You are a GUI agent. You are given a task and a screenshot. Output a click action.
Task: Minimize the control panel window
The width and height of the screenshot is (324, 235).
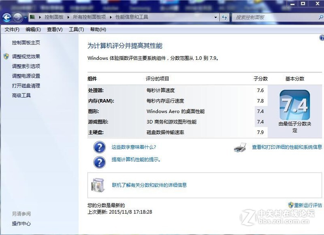[x=292, y=4]
